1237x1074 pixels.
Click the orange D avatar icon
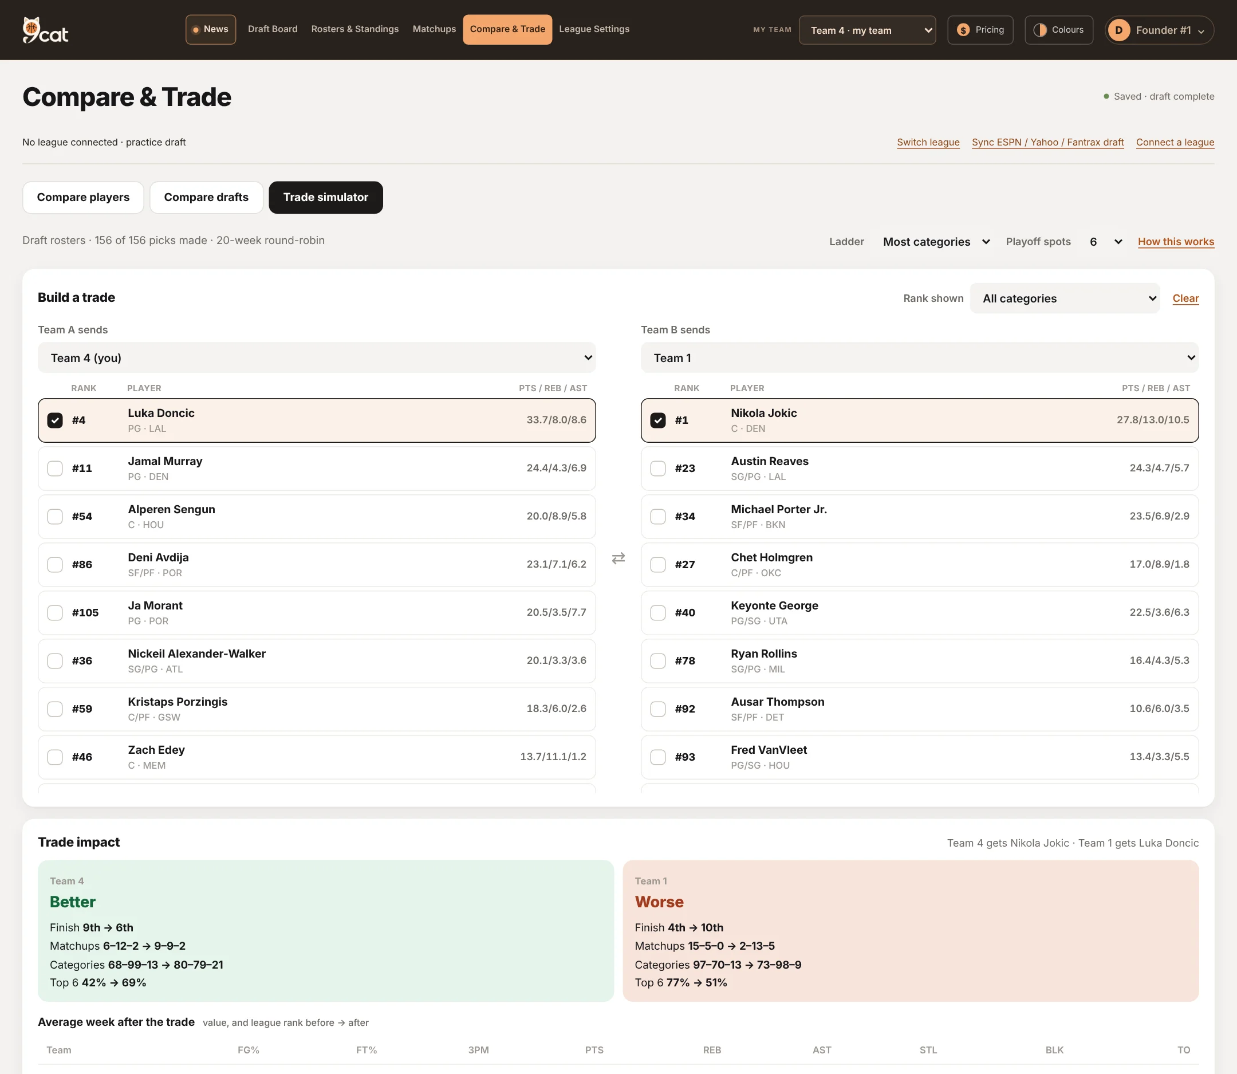1118,30
